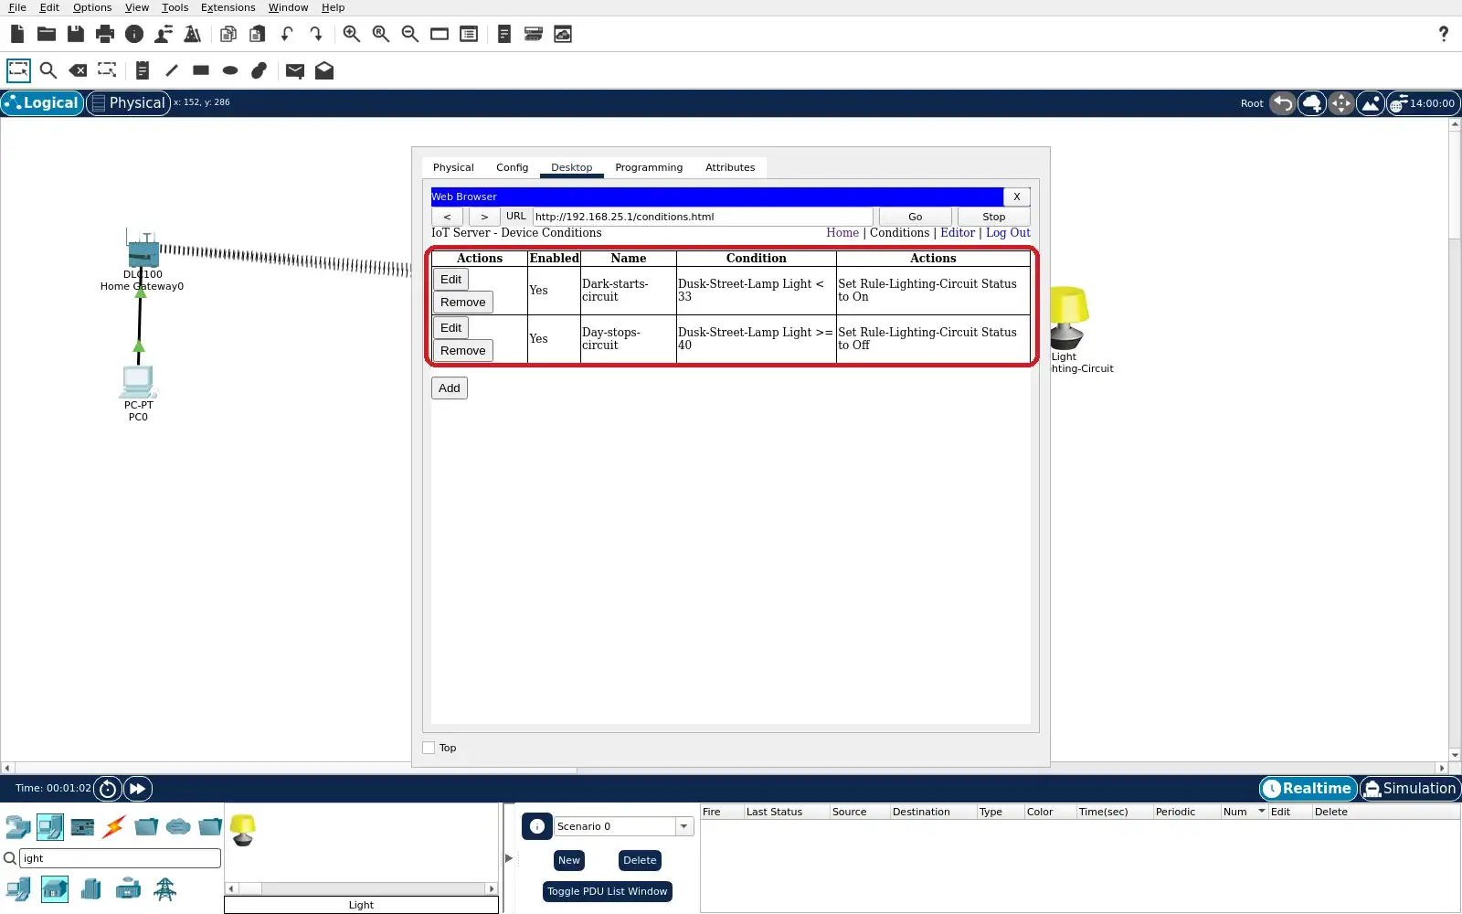Remove the Day-stops-circuit condition
This screenshot has height=914, width=1462.
pyautogui.click(x=462, y=351)
